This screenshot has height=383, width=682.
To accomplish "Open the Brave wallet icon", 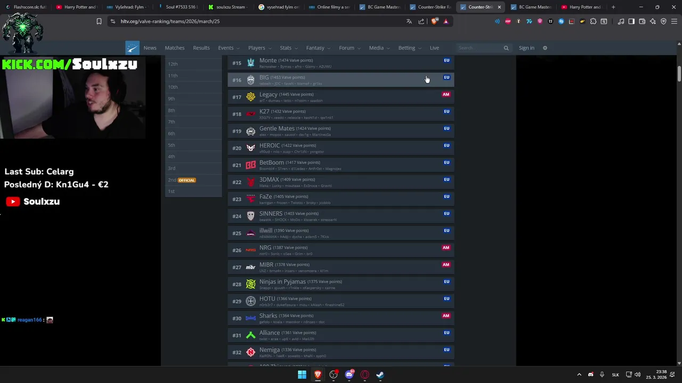I will pos(642,21).
